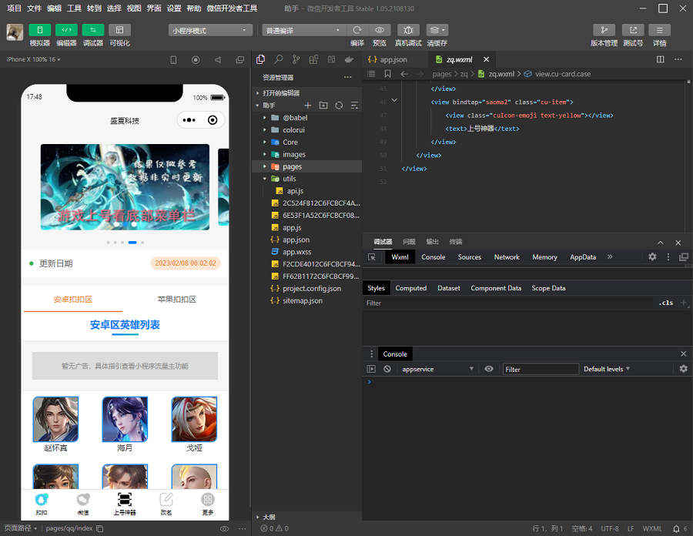The image size is (693, 536).
Task: Select the 苹果扣扣区 tab in simulator
Action: [x=177, y=299]
